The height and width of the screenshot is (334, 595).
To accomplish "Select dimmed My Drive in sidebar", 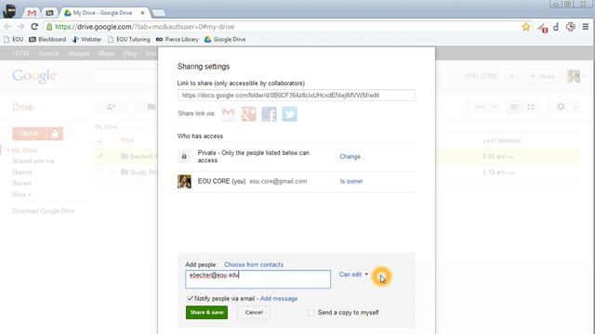I will pyautogui.click(x=25, y=150).
